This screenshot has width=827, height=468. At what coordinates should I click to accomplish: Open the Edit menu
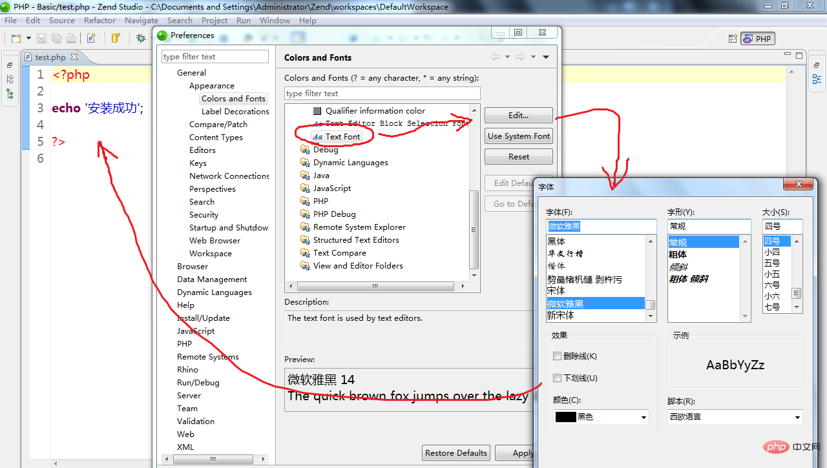click(33, 21)
